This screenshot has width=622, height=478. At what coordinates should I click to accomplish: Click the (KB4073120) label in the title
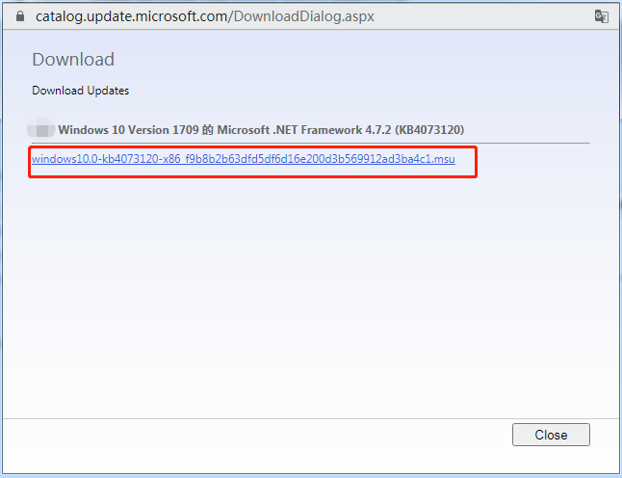(x=429, y=130)
